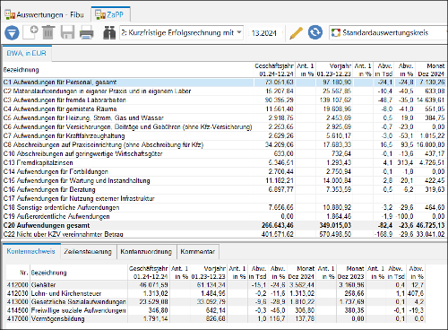Image resolution: width=448 pixels, height=330 pixels.
Task: Select account 412000 Gehälter
Action: point(215,285)
